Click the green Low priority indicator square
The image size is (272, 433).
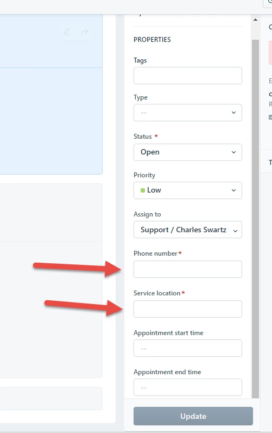pyautogui.click(x=143, y=190)
